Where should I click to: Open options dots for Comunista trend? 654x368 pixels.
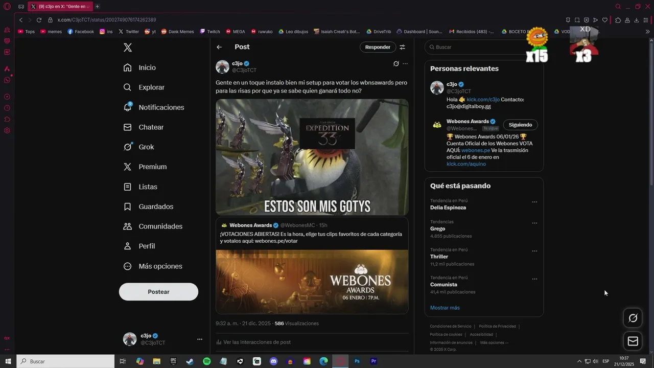tap(534, 279)
